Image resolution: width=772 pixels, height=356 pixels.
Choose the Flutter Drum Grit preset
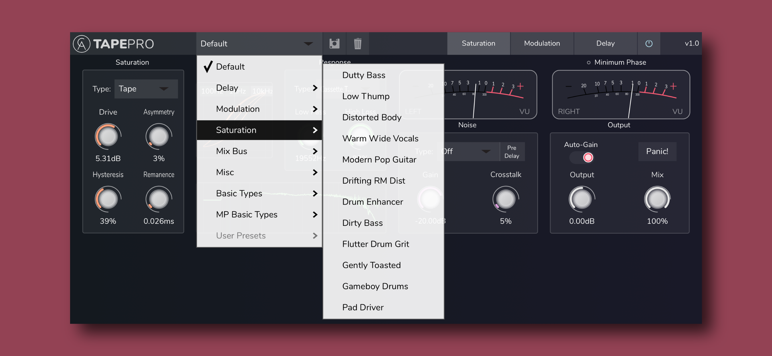383,244
